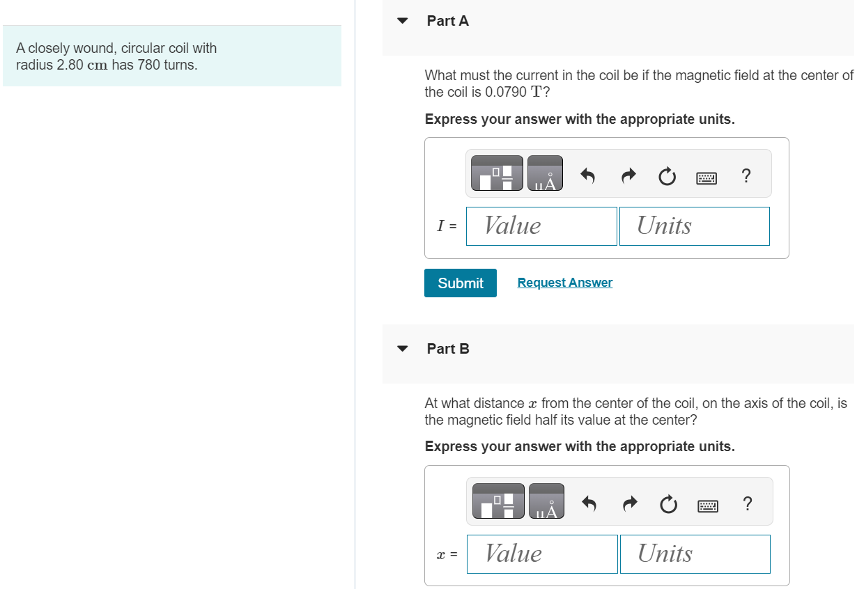Focus the Part A Units field

[694, 226]
